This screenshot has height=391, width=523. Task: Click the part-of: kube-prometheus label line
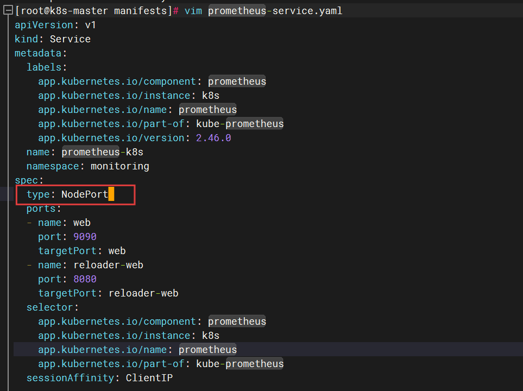[x=161, y=123]
